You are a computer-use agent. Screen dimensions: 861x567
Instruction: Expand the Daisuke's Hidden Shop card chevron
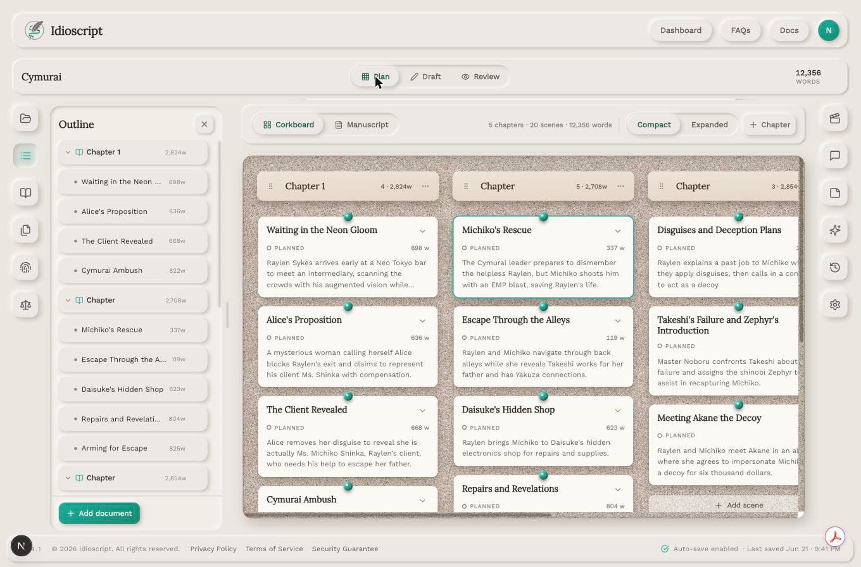pyautogui.click(x=618, y=411)
